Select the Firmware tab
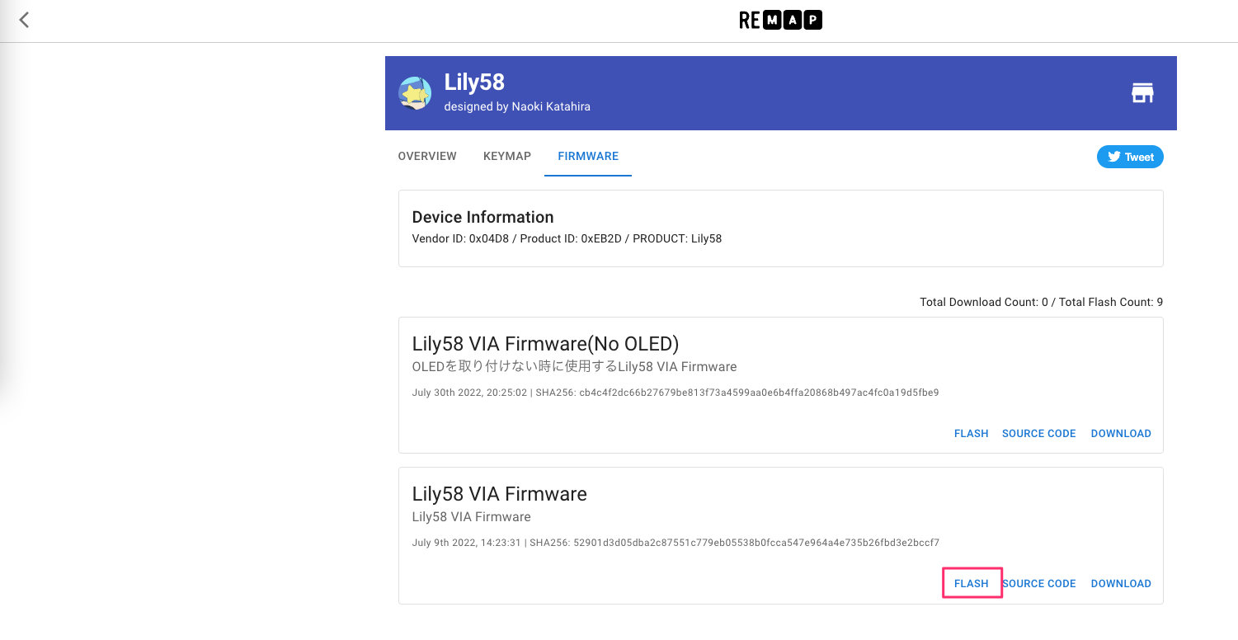Screen dimensions: 1238x640 pyautogui.click(x=588, y=156)
